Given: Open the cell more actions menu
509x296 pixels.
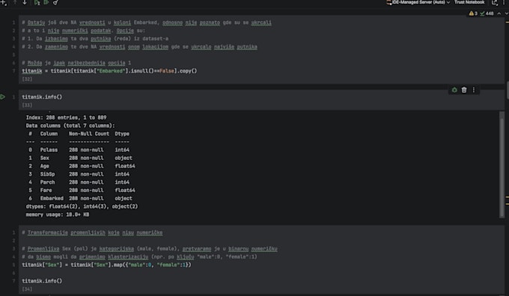Looking at the screenshot, I should [x=474, y=90].
